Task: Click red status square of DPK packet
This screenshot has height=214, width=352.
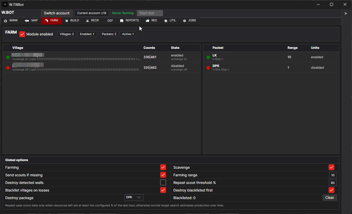Action: pyautogui.click(x=208, y=68)
